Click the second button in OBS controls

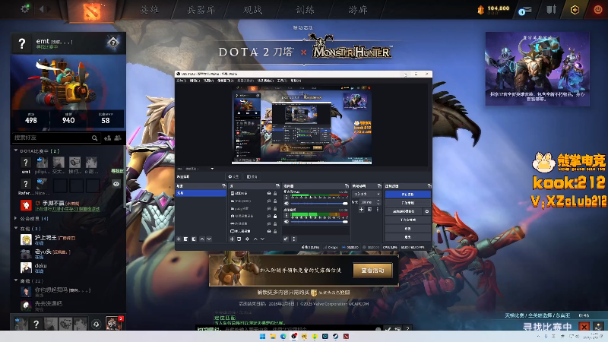tap(407, 203)
